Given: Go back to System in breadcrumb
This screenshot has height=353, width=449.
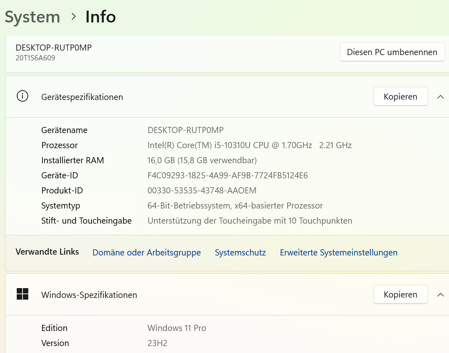Looking at the screenshot, I should point(32,17).
